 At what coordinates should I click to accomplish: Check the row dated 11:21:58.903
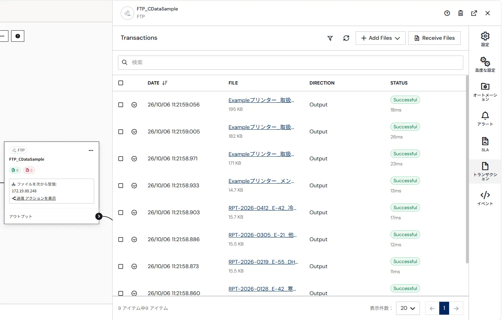click(121, 213)
